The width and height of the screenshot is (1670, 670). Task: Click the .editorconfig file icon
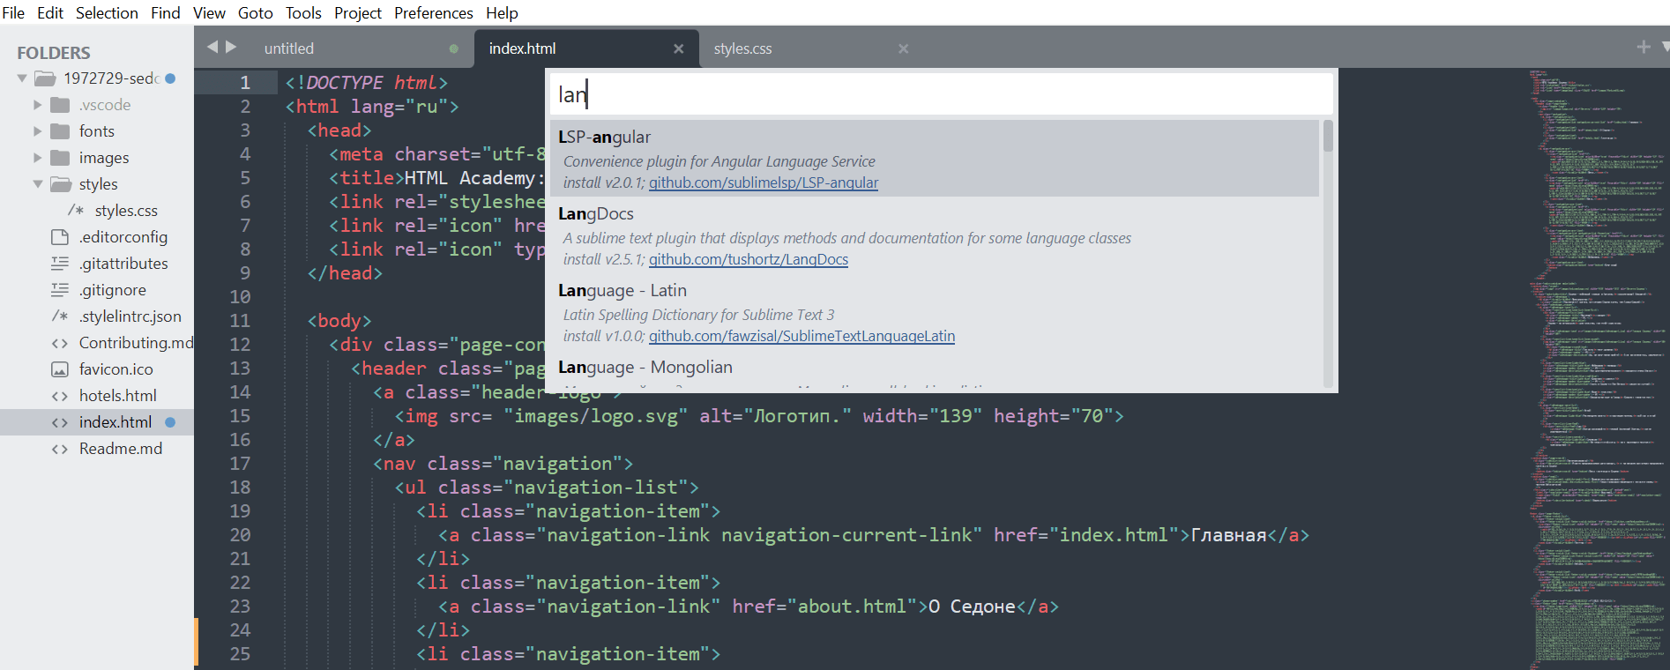pos(60,237)
